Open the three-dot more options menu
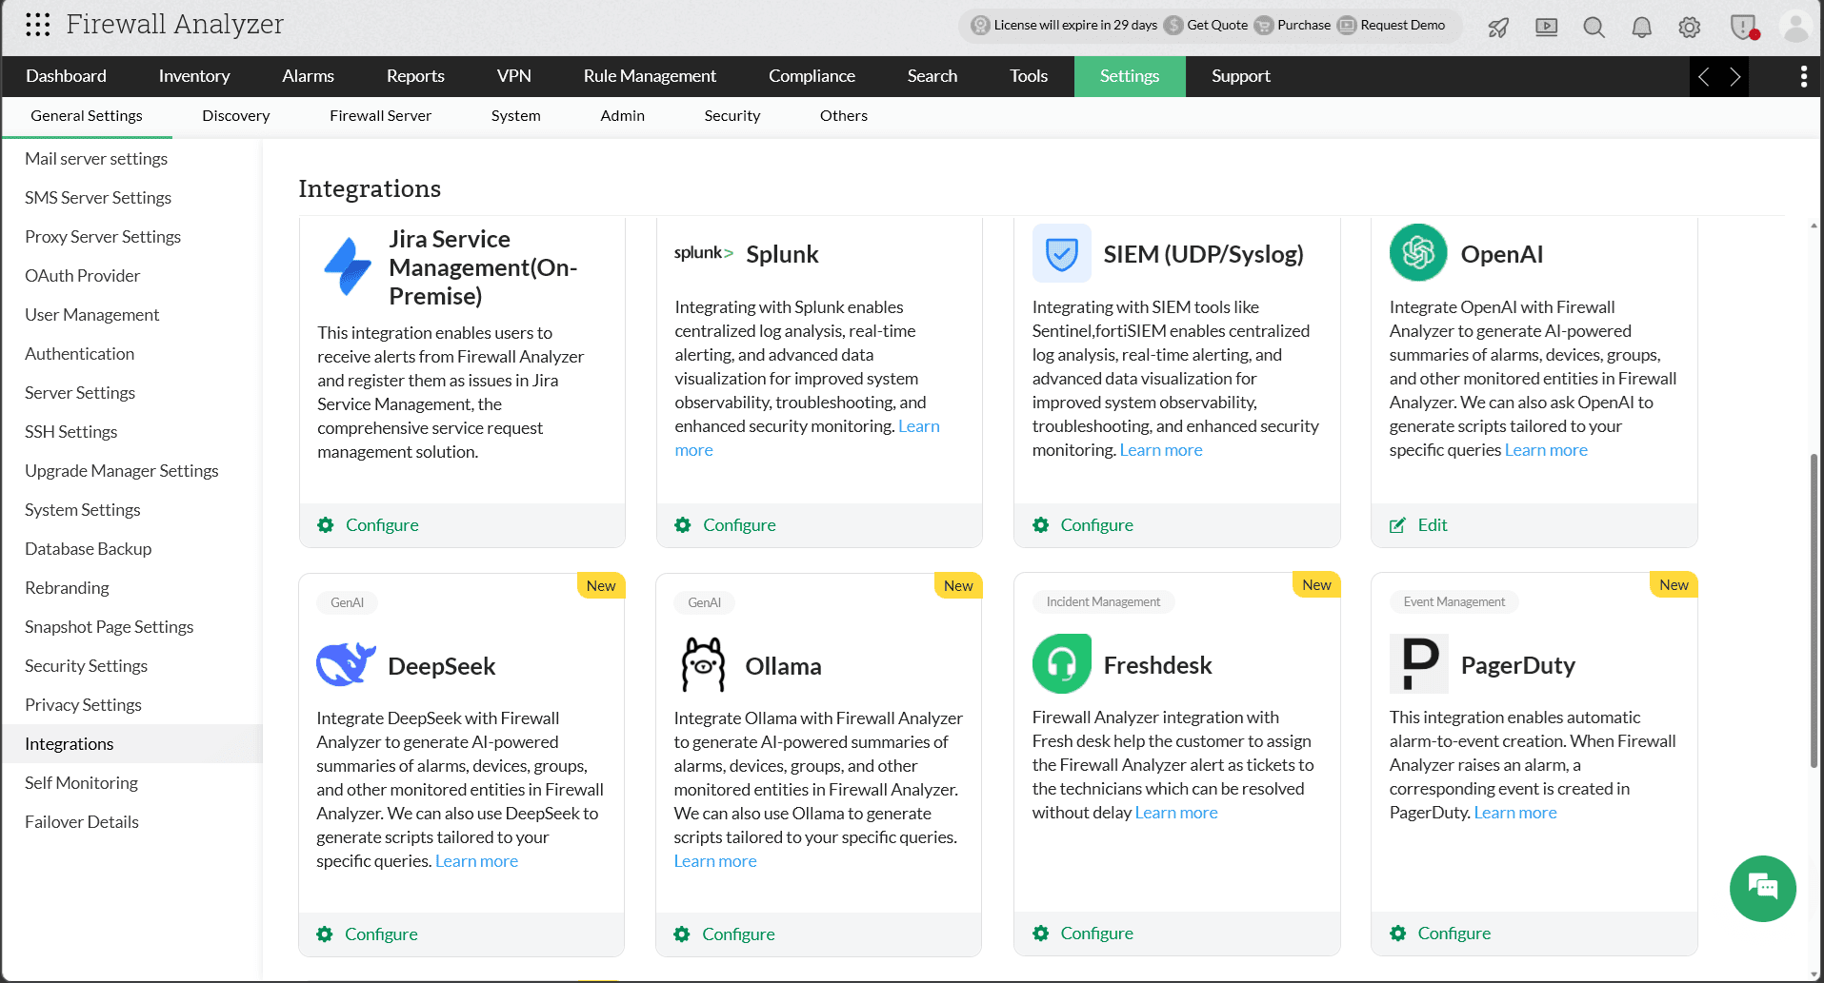The width and height of the screenshot is (1824, 983). (x=1804, y=76)
